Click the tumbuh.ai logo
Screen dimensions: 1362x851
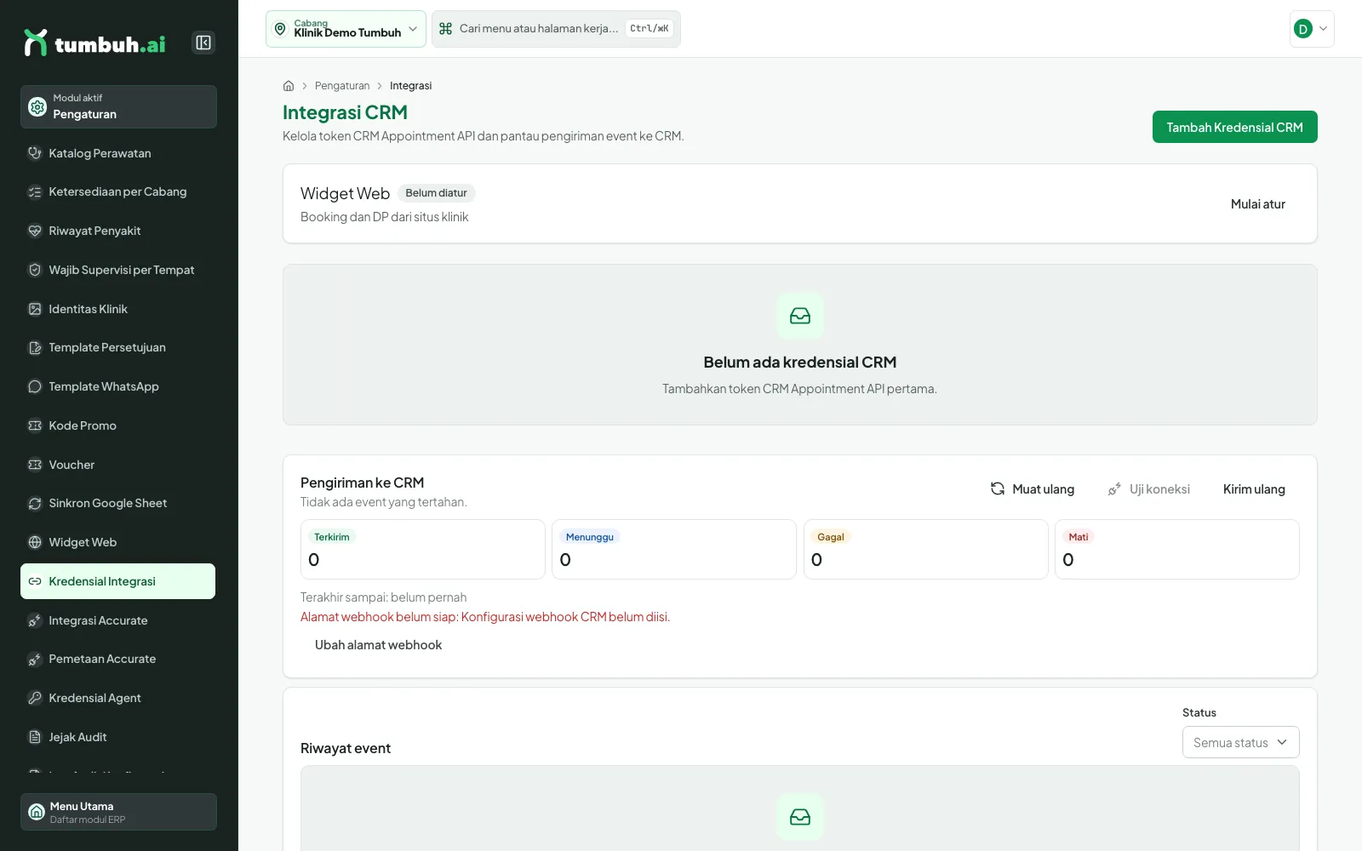coord(94,43)
